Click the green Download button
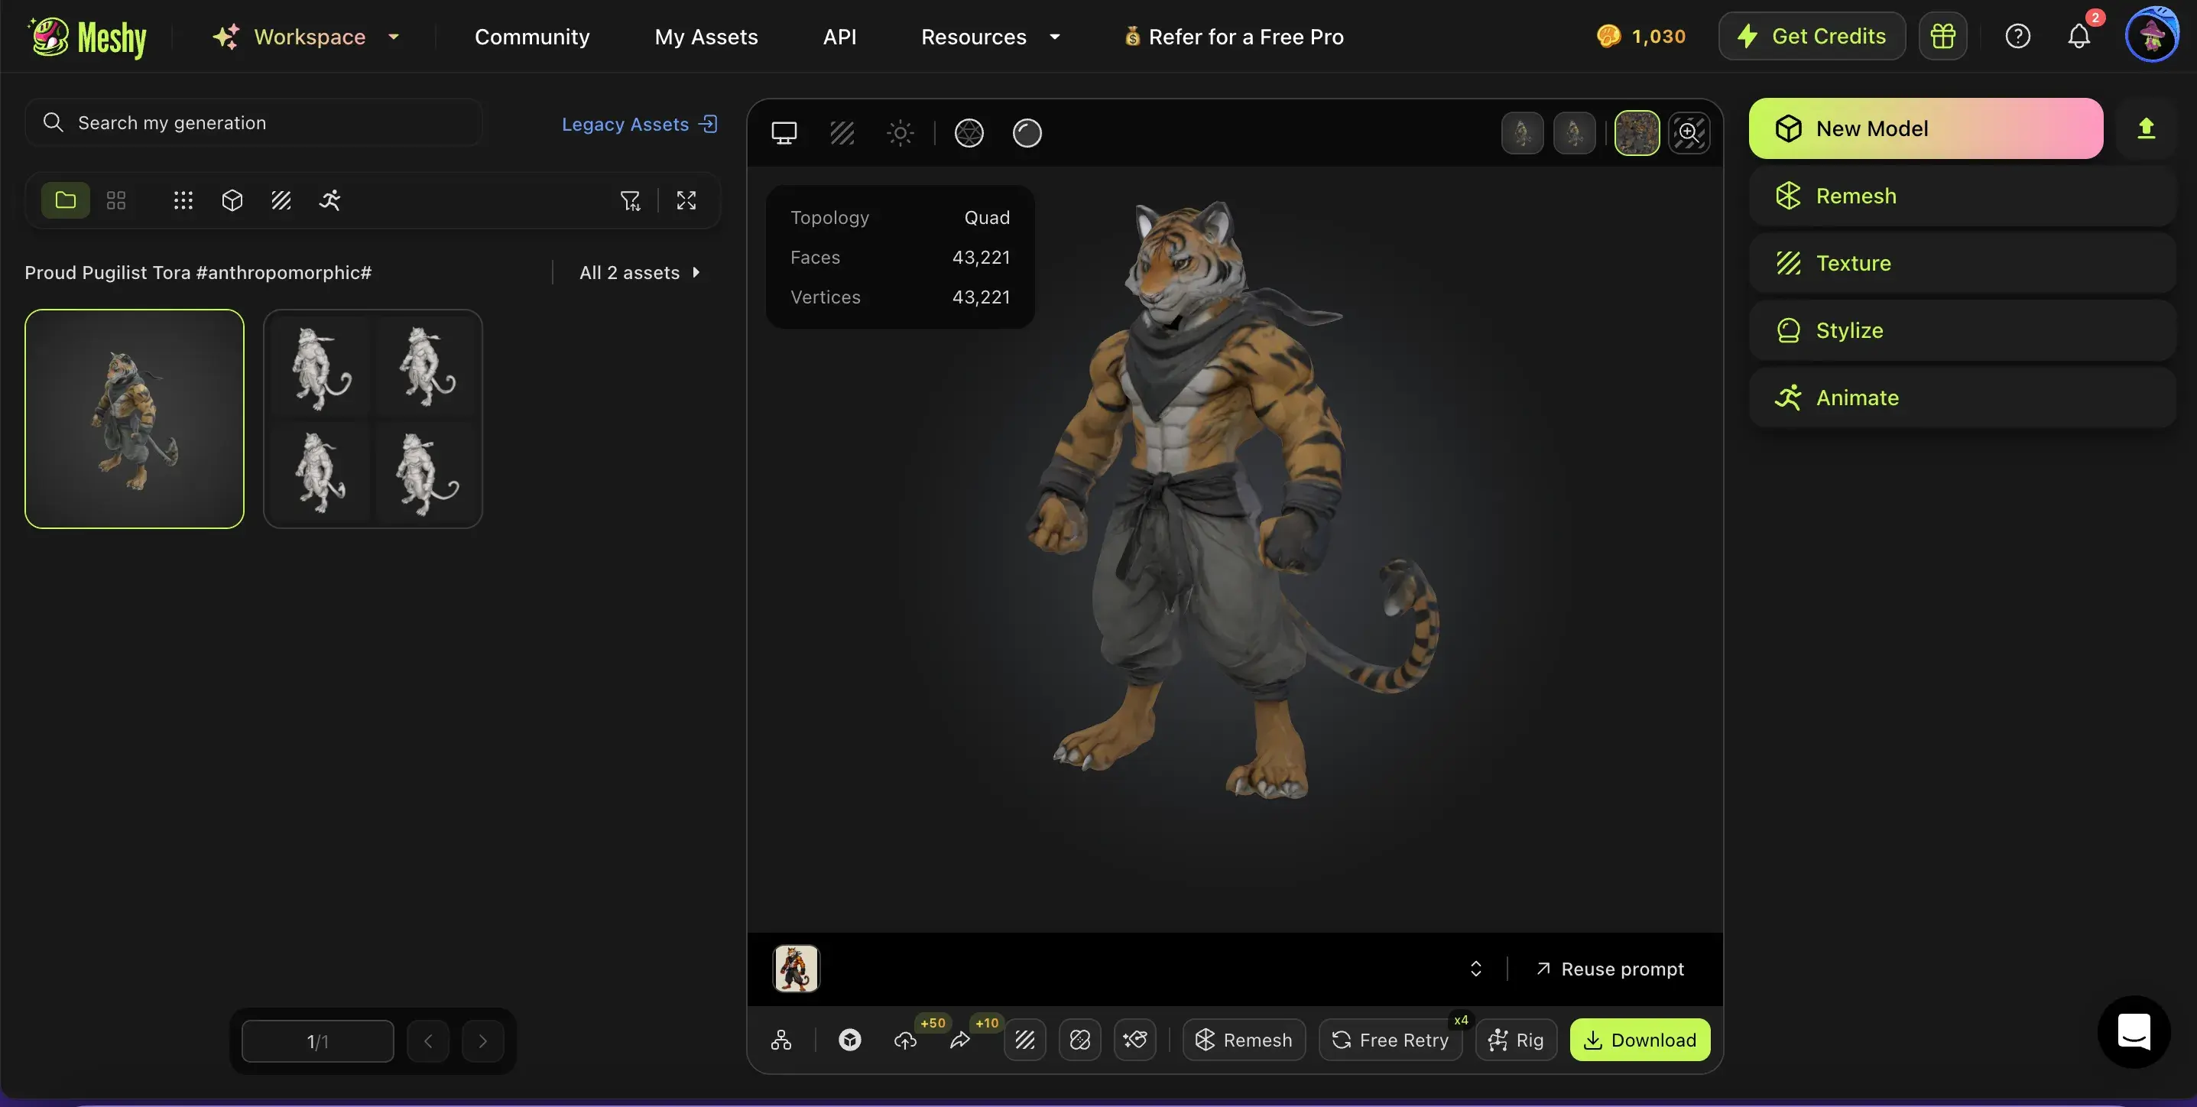The image size is (2197, 1107). (1639, 1040)
